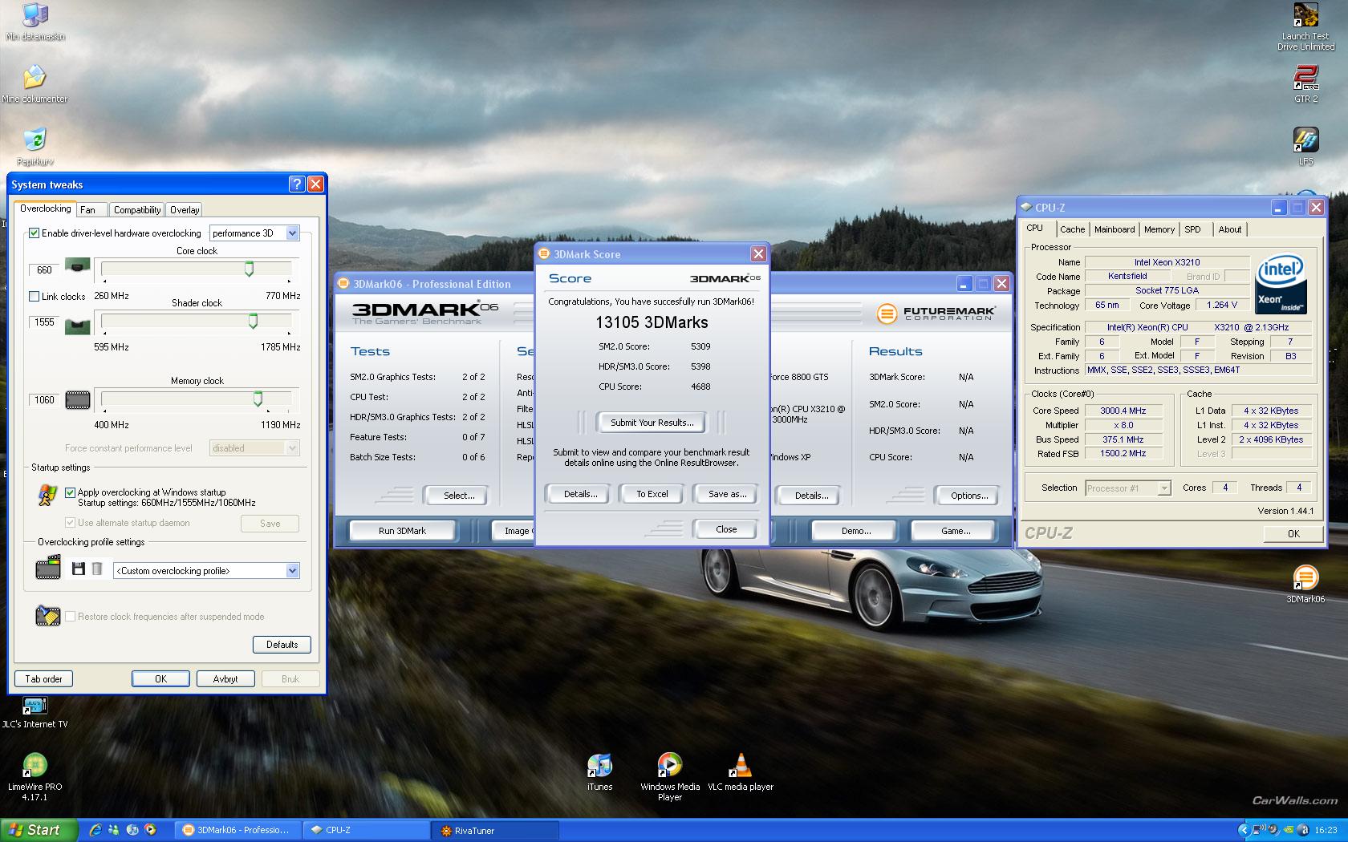
Task: Open Force constant performance level dropdown
Action: [254, 448]
